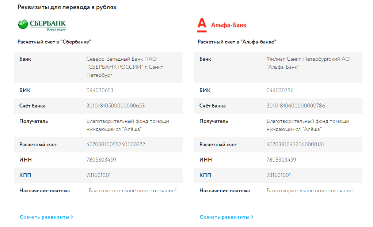The image size is (373, 227).
Task: Click Sberbank correspondent account 30101810500000000653
Action: coord(115,106)
